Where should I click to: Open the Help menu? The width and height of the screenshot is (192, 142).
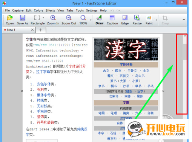tap(103, 10)
